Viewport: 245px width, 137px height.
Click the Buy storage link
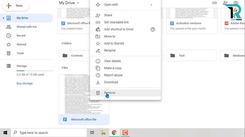24,83
